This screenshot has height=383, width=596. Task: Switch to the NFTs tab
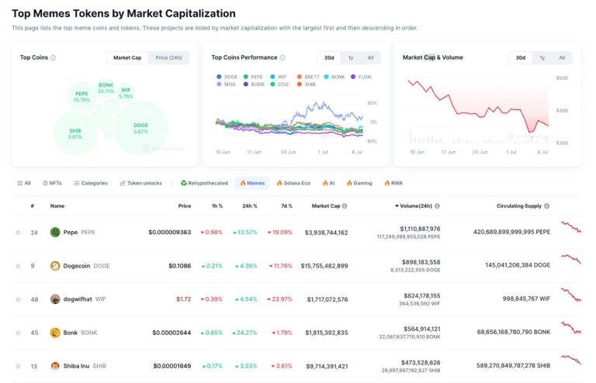[x=52, y=183]
